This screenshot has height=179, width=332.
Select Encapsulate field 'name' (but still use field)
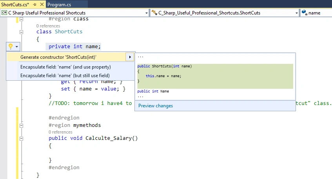pyautogui.click(x=65, y=76)
